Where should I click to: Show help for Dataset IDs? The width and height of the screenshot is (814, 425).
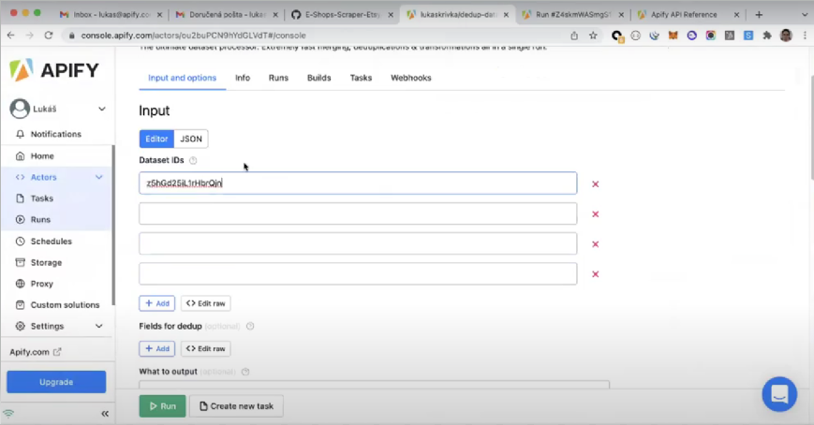tap(193, 160)
